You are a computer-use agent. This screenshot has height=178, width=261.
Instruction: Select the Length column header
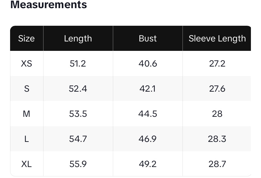78,38
